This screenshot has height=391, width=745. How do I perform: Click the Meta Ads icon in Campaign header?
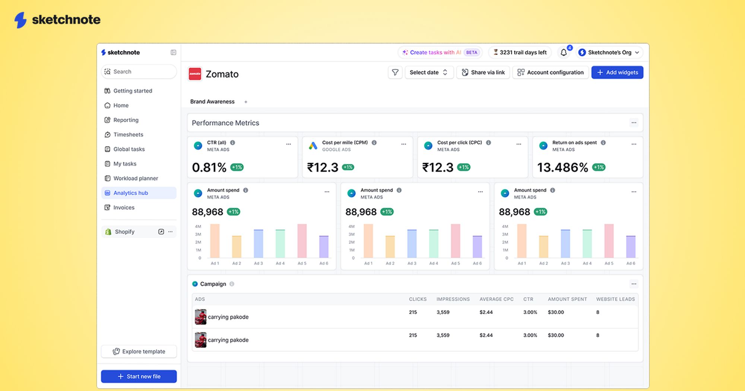pyautogui.click(x=195, y=284)
